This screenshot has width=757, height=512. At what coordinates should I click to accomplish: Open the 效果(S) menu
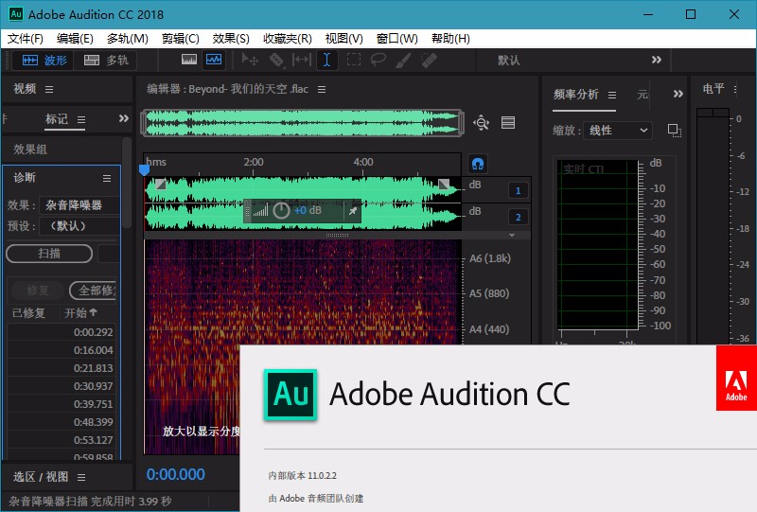231,39
